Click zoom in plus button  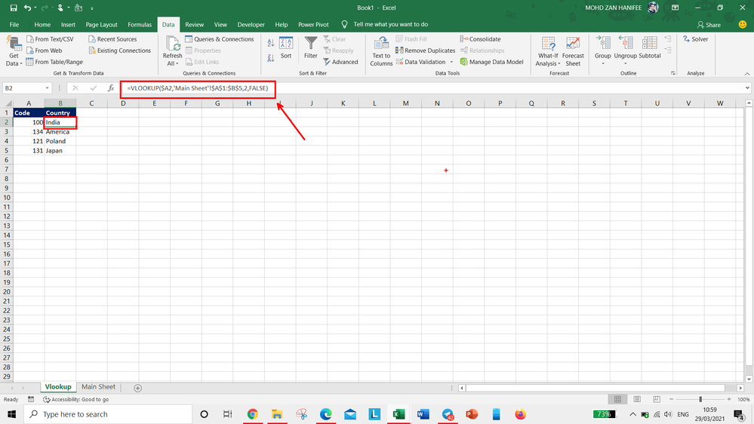(x=730, y=400)
